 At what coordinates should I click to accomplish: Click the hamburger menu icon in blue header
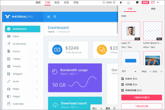49,17
